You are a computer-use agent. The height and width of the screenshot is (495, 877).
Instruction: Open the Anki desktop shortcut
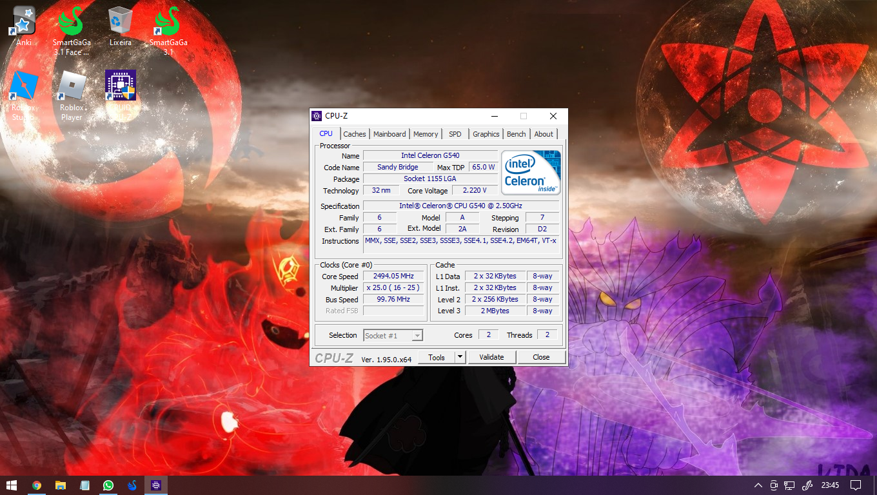click(x=24, y=26)
